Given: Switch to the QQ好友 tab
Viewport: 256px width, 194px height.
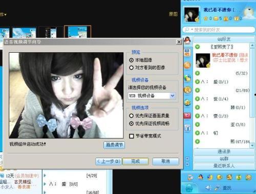Looking at the screenshot, I should point(224,39).
